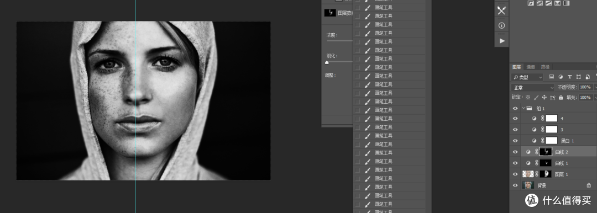
Task: Add a Posterize adjustment layer icon
Action: pyautogui.click(x=540, y=3)
